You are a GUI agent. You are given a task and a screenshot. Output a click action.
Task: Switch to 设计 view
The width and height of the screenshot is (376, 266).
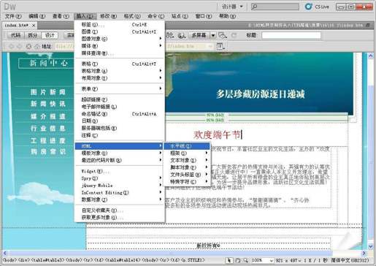tap(50, 35)
